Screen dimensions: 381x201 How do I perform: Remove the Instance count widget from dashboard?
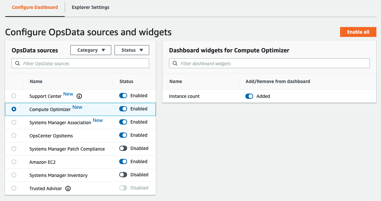click(250, 96)
